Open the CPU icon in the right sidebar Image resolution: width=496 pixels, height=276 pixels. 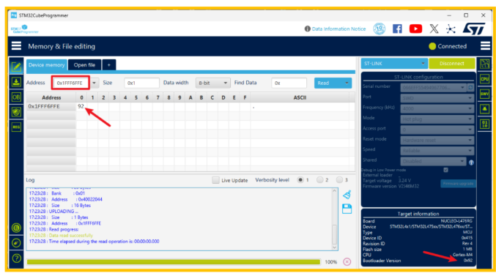click(x=484, y=79)
